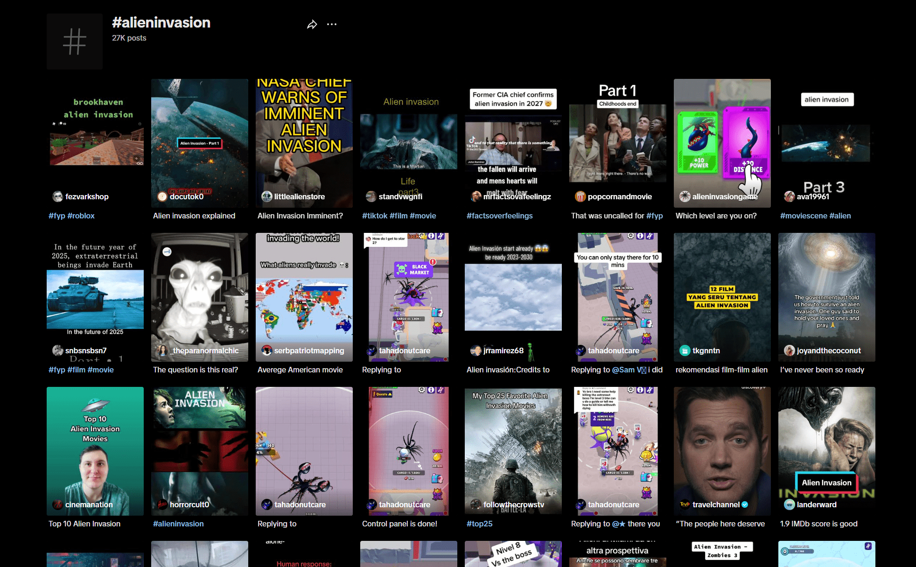This screenshot has height=567, width=916.
Task: Click caption 'I've never been so ready'
Action: [x=822, y=370]
